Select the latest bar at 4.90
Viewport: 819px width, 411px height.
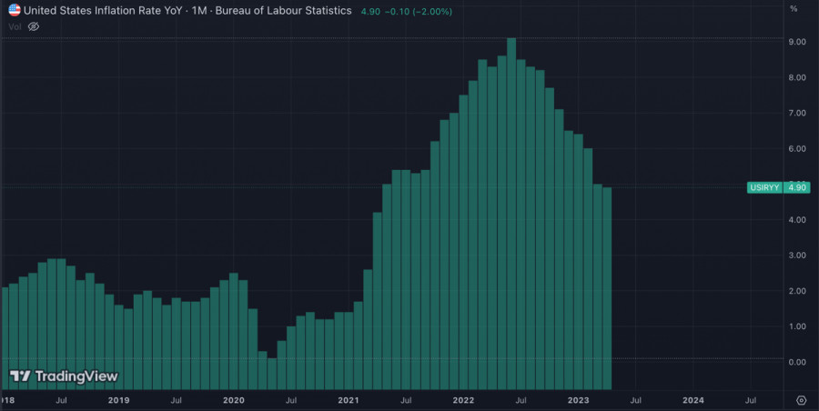tap(607, 273)
